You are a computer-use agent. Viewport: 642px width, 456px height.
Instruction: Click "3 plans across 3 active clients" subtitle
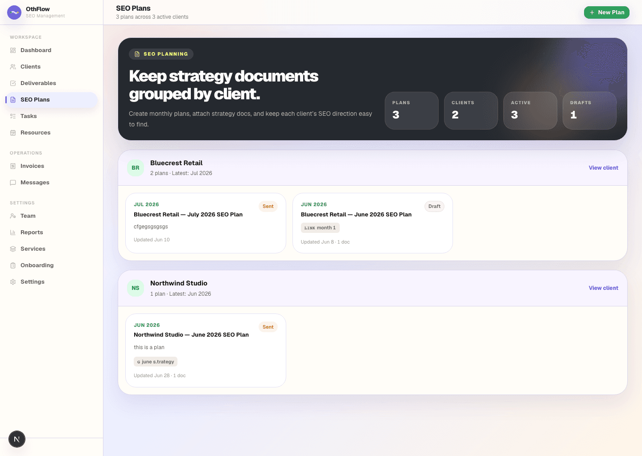152,17
